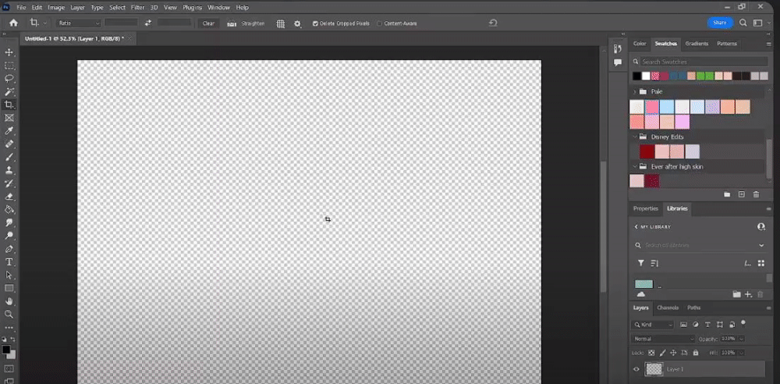Click the reset crop arrow icon
780x384 pixels.
(x=492, y=23)
